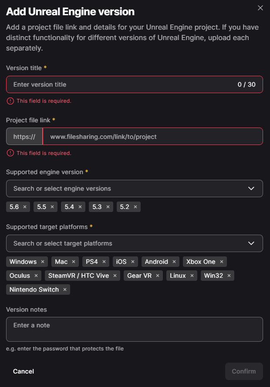This screenshot has height=387, width=270.
Task: Remove the 5.4 engine version tag
Action: [x=80, y=207]
